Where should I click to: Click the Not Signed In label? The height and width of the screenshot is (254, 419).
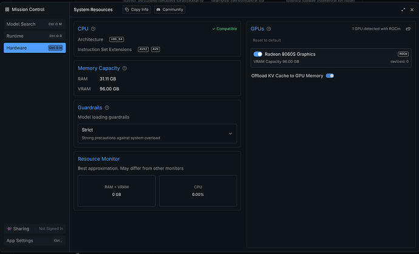[x=51, y=229]
